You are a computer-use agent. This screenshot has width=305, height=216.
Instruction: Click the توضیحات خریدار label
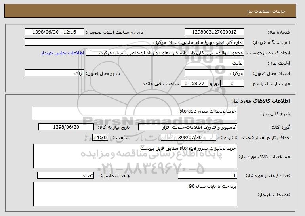274,194
